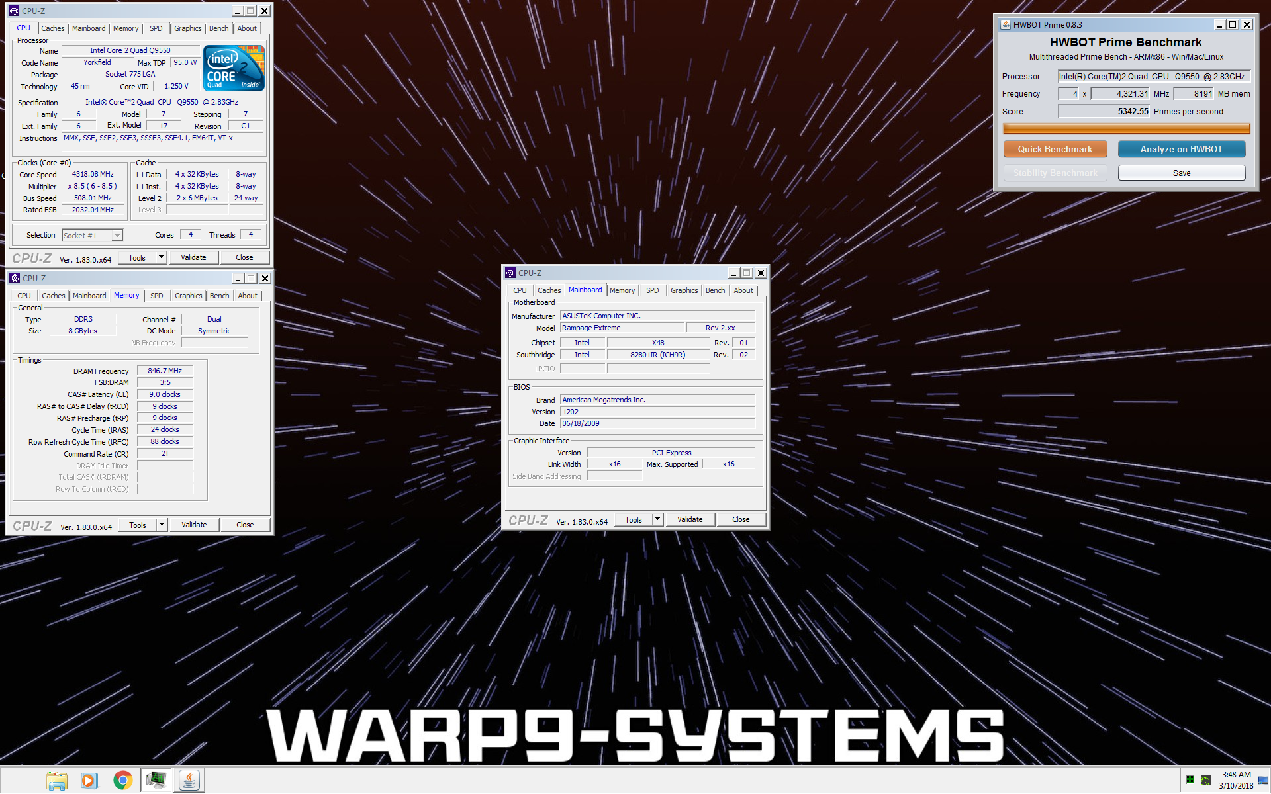1271x794 pixels.
Task: Switch to the CPU-Z taskbar button
Action: pyautogui.click(x=156, y=781)
